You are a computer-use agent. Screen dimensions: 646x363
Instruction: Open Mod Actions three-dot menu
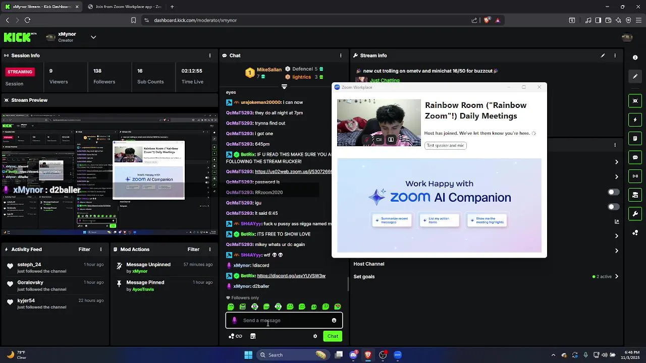click(x=210, y=250)
